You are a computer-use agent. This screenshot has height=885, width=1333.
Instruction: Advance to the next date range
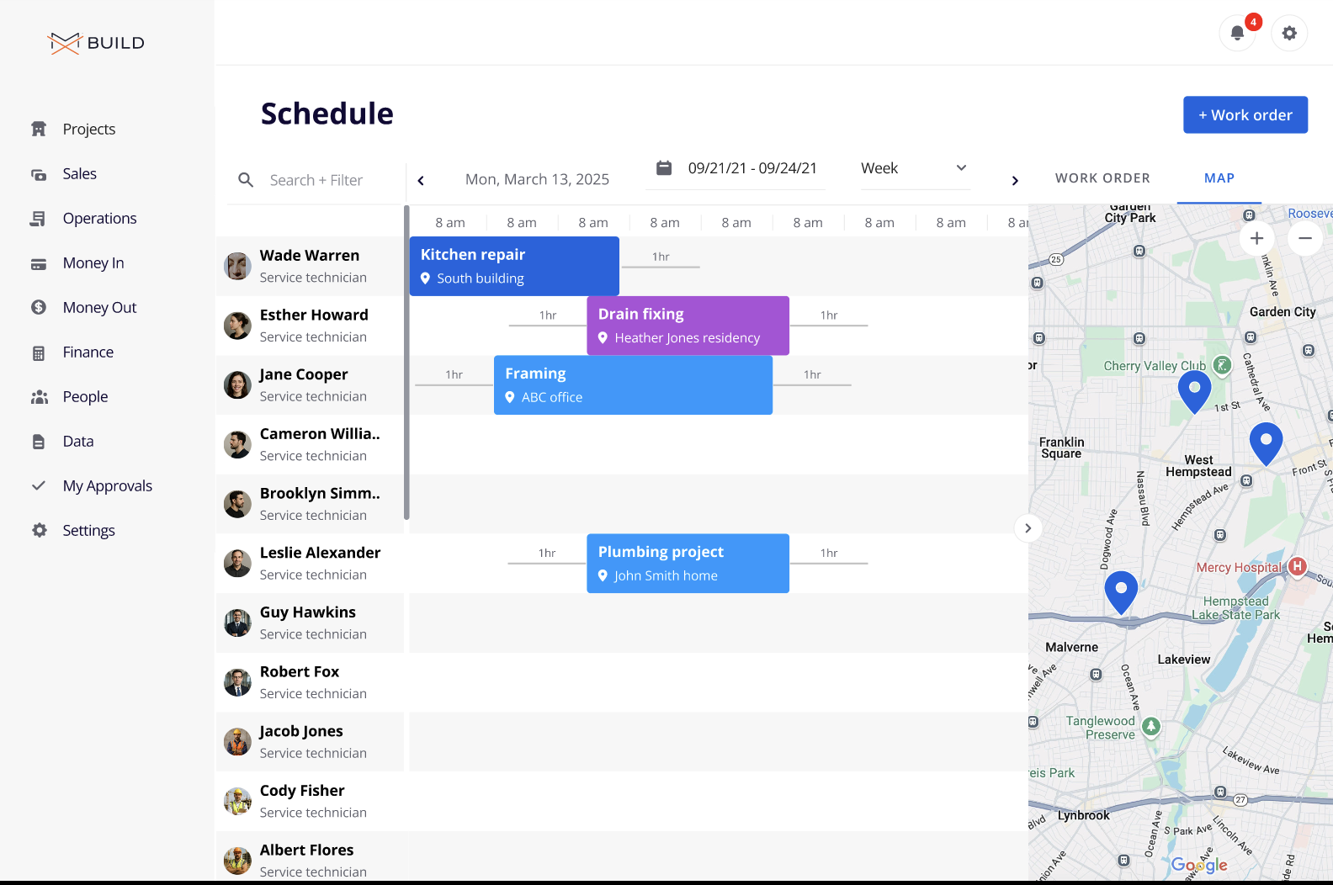(x=1015, y=181)
